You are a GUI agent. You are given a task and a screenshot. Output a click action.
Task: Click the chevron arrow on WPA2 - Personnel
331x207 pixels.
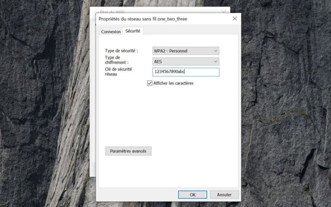tap(215, 51)
